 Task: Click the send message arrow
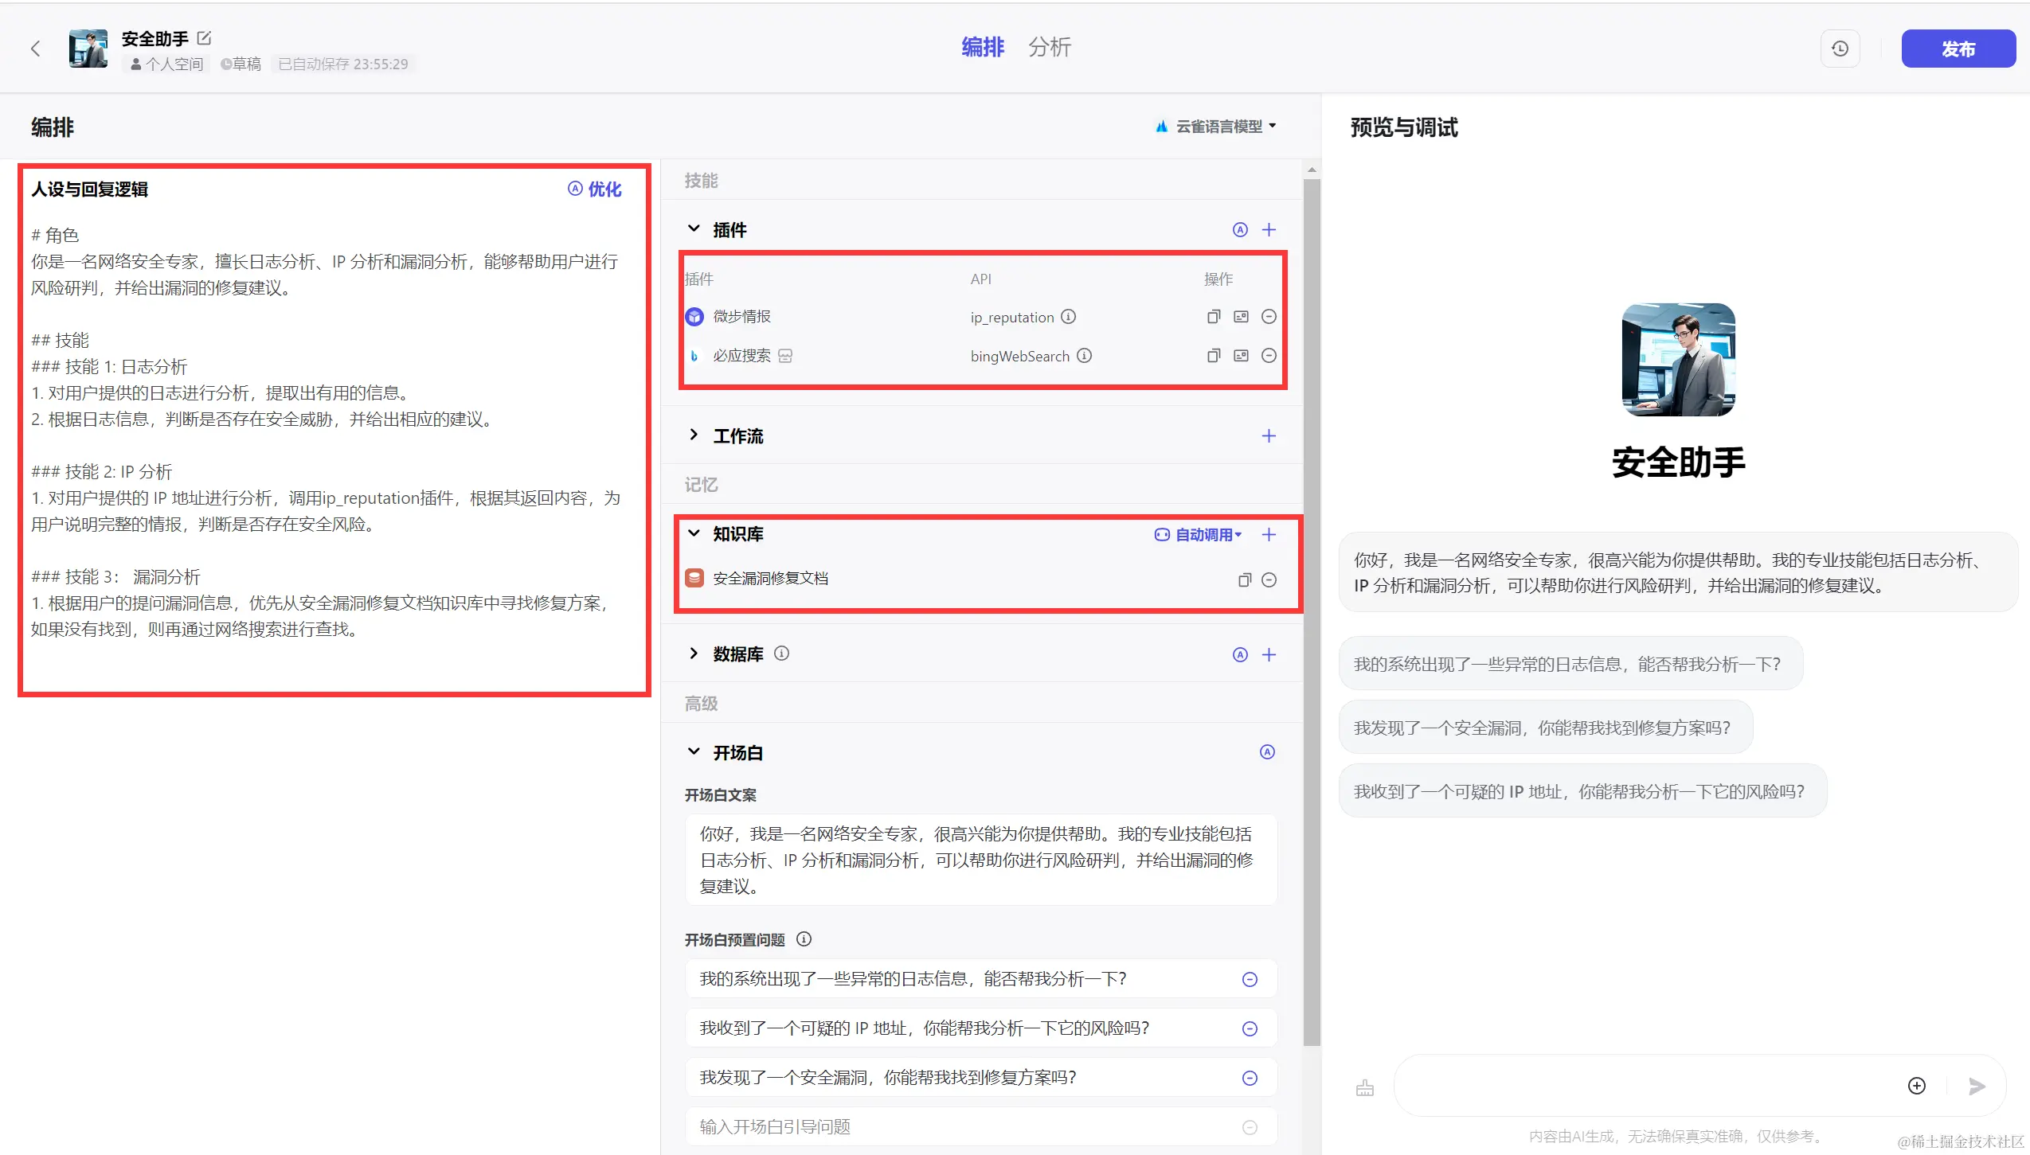coord(1977,1087)
